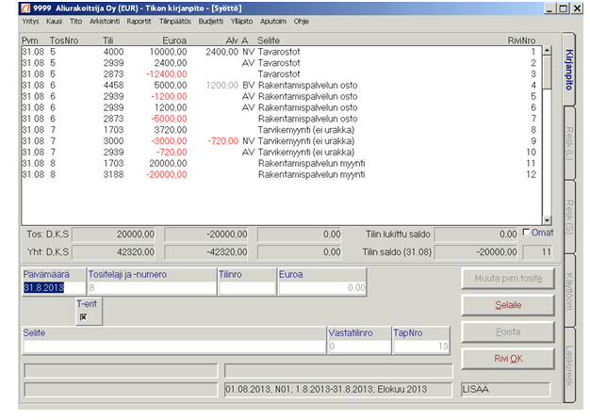The image size is (590, 420).
Task: Click the Vastatilinro input field
Action: pos(359,347)
